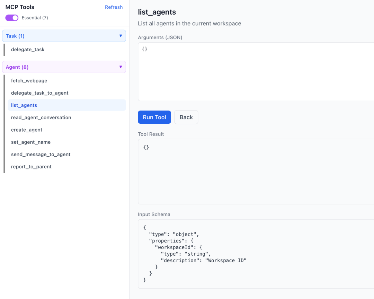Open the set_agent_name tool
The width and height of the screenshot is (374, 299).
[31, 142]
